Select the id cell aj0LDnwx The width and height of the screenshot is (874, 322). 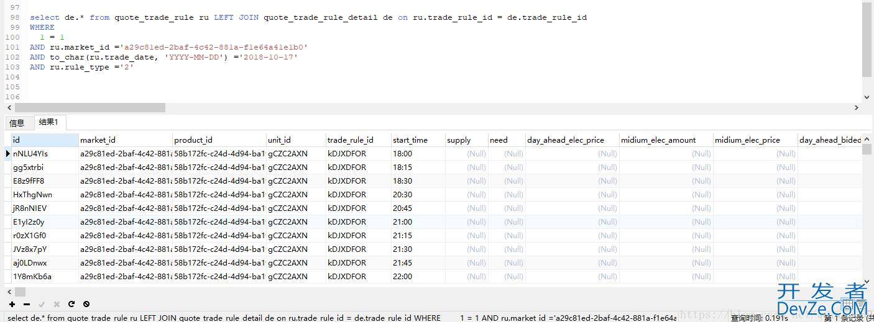pos(45,262)
